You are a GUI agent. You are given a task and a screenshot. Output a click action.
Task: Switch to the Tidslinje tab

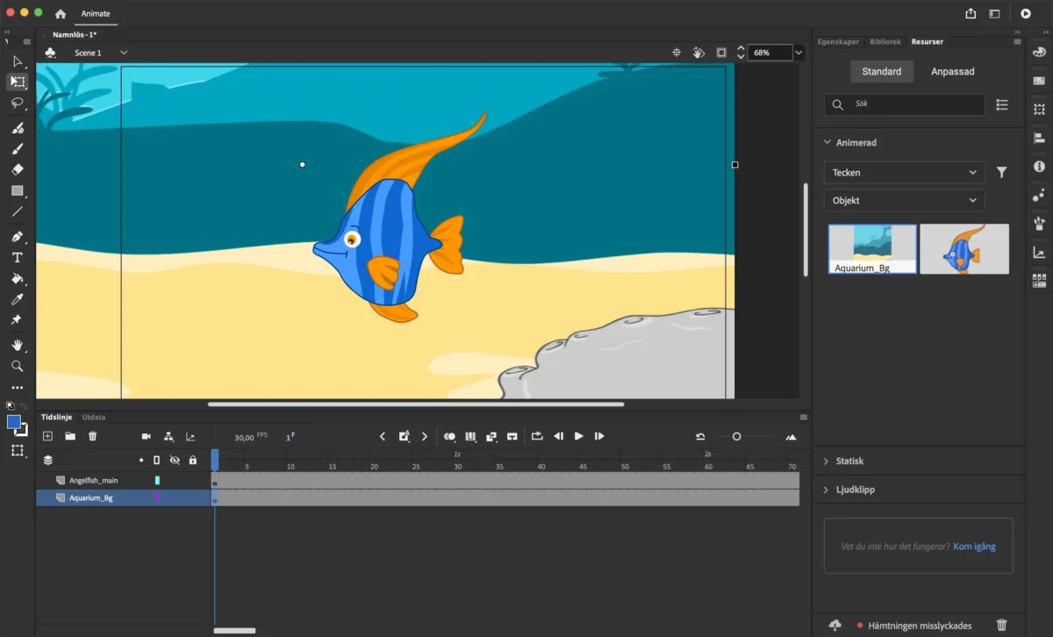click(x=56, y=417)
